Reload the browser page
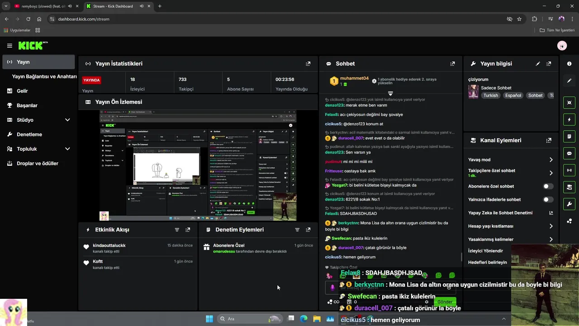The height and width of the screenshot is (326, 579). [x=28, y=19]
